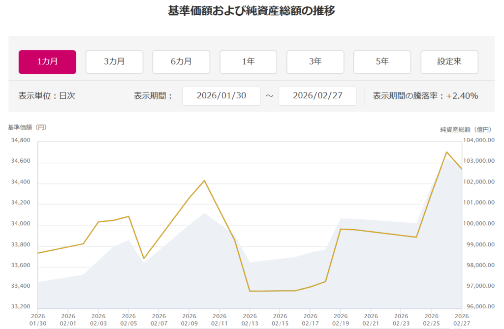This screenshot has width=504, height=329.
Task: Click the 表示単位：日次 label
Action: [x=47, y=96]
